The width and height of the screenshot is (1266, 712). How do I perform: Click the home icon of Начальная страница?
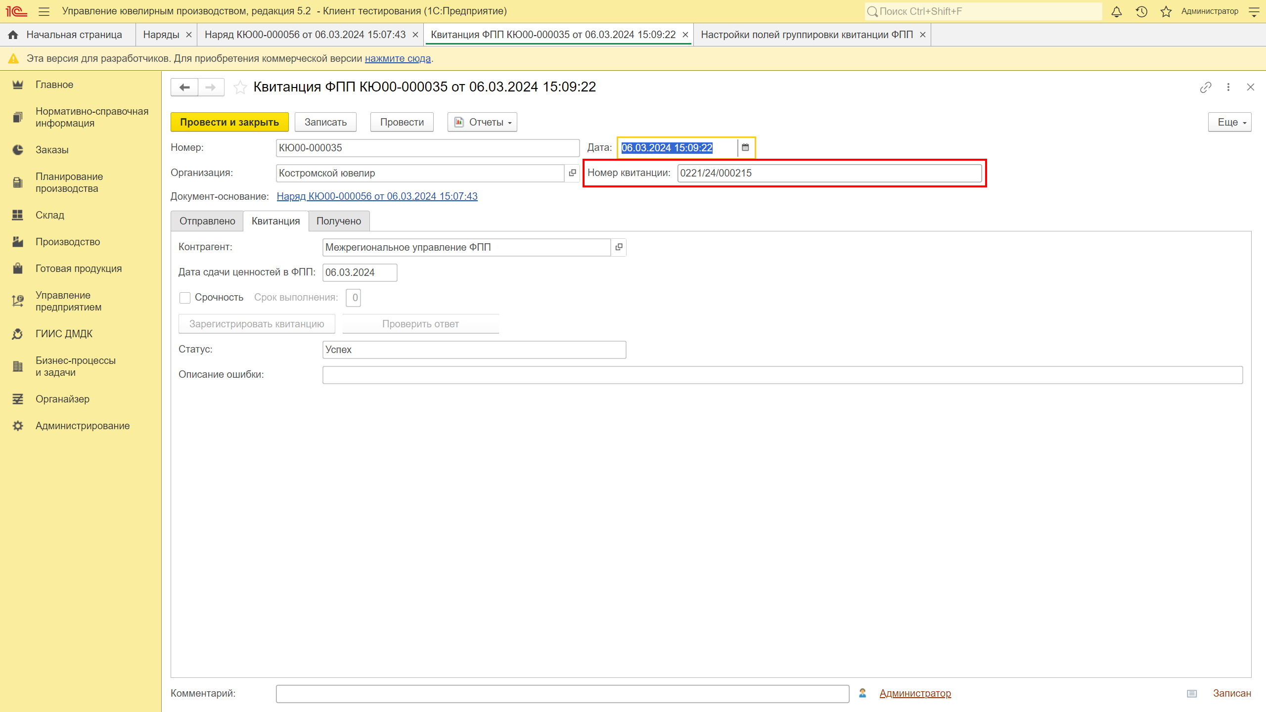(13, 35)
